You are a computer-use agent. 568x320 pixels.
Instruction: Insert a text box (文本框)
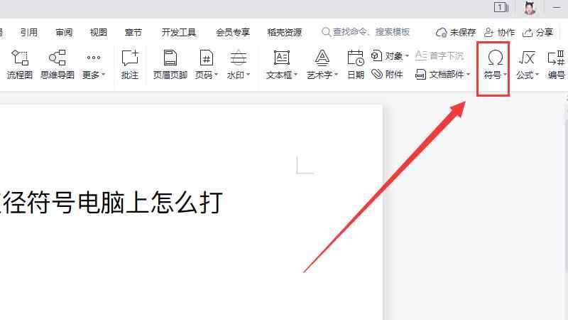coord(282,65)
